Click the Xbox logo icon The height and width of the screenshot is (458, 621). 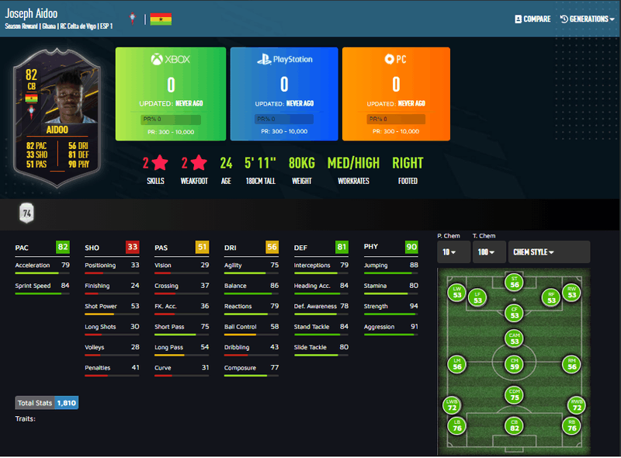(x=157, y=60)
